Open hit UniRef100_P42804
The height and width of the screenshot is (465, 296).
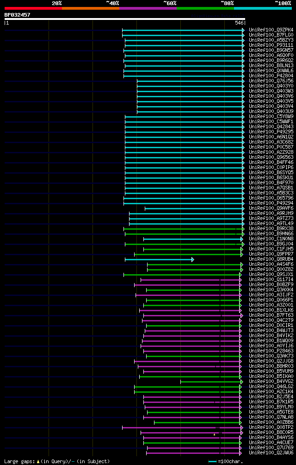[271, 76]
